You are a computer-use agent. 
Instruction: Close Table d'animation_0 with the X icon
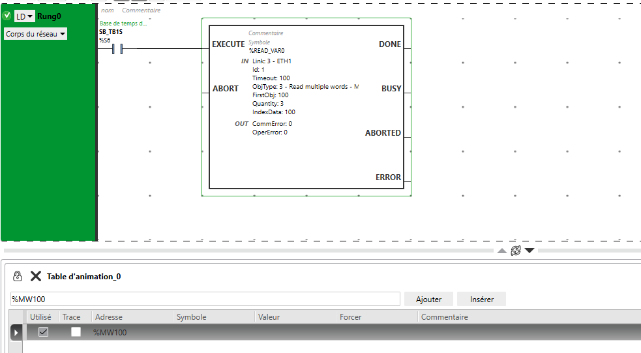[x=36, y=276]
